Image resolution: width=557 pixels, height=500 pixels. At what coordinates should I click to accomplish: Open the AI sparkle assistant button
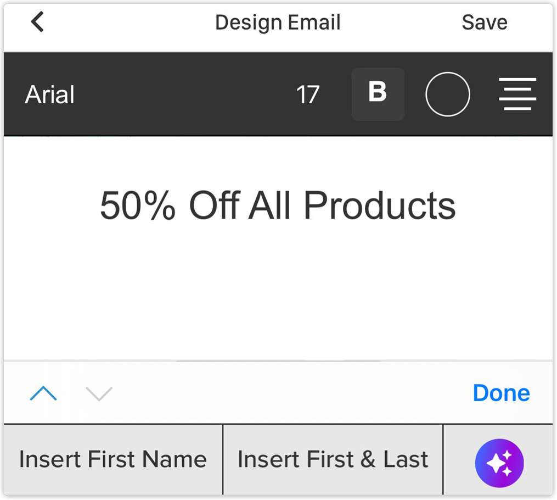pyautogui.click(x=499, y=463)
